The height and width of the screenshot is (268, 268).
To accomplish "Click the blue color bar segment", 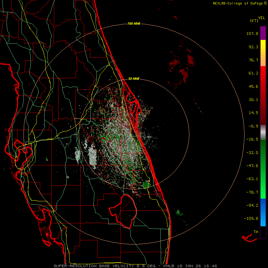I will pos(263,212).
